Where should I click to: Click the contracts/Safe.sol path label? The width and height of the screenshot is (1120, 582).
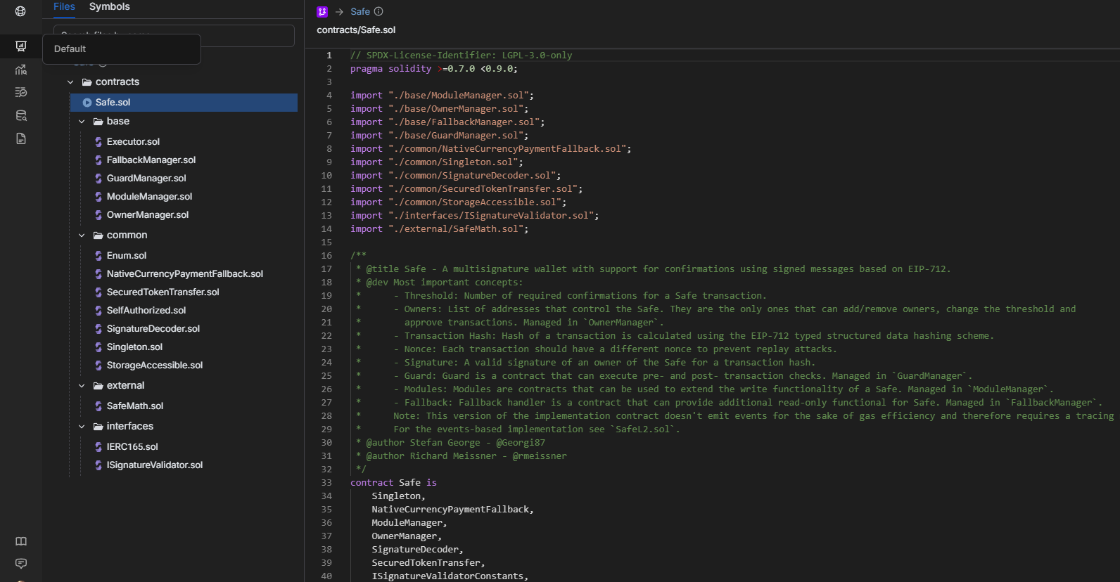pyautogui.click(x=356, y=30)
